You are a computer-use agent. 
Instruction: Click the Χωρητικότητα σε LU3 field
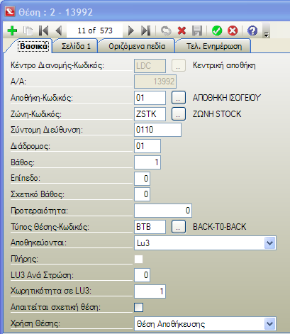pos(150,291)
